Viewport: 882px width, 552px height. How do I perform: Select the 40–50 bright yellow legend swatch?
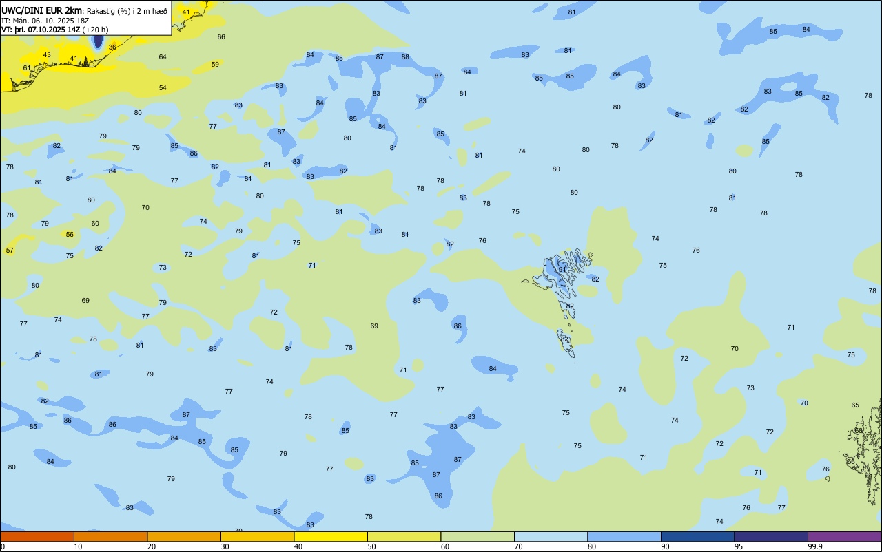point(331,536)
